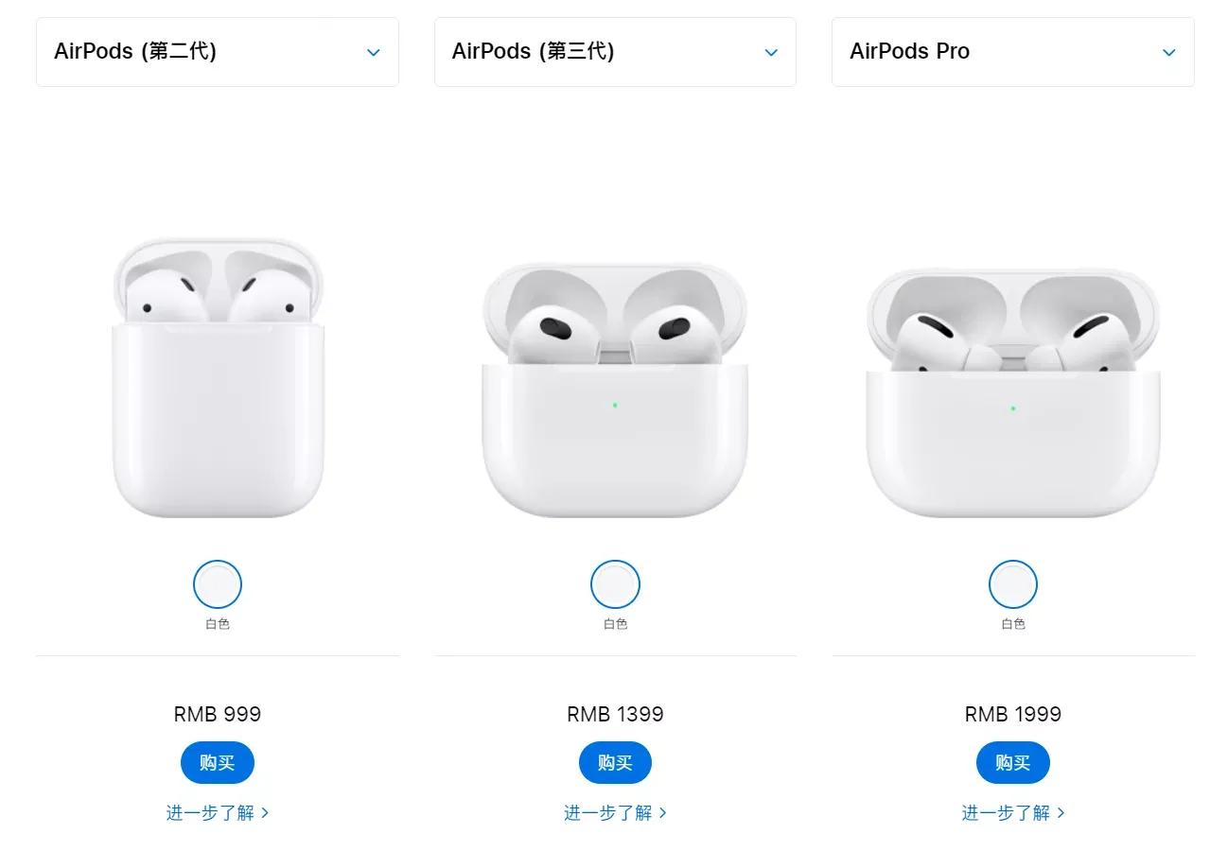Screen dimensions: 1228x851
Task: Click the RMB 1999 price text
Action: [1013, 715]
